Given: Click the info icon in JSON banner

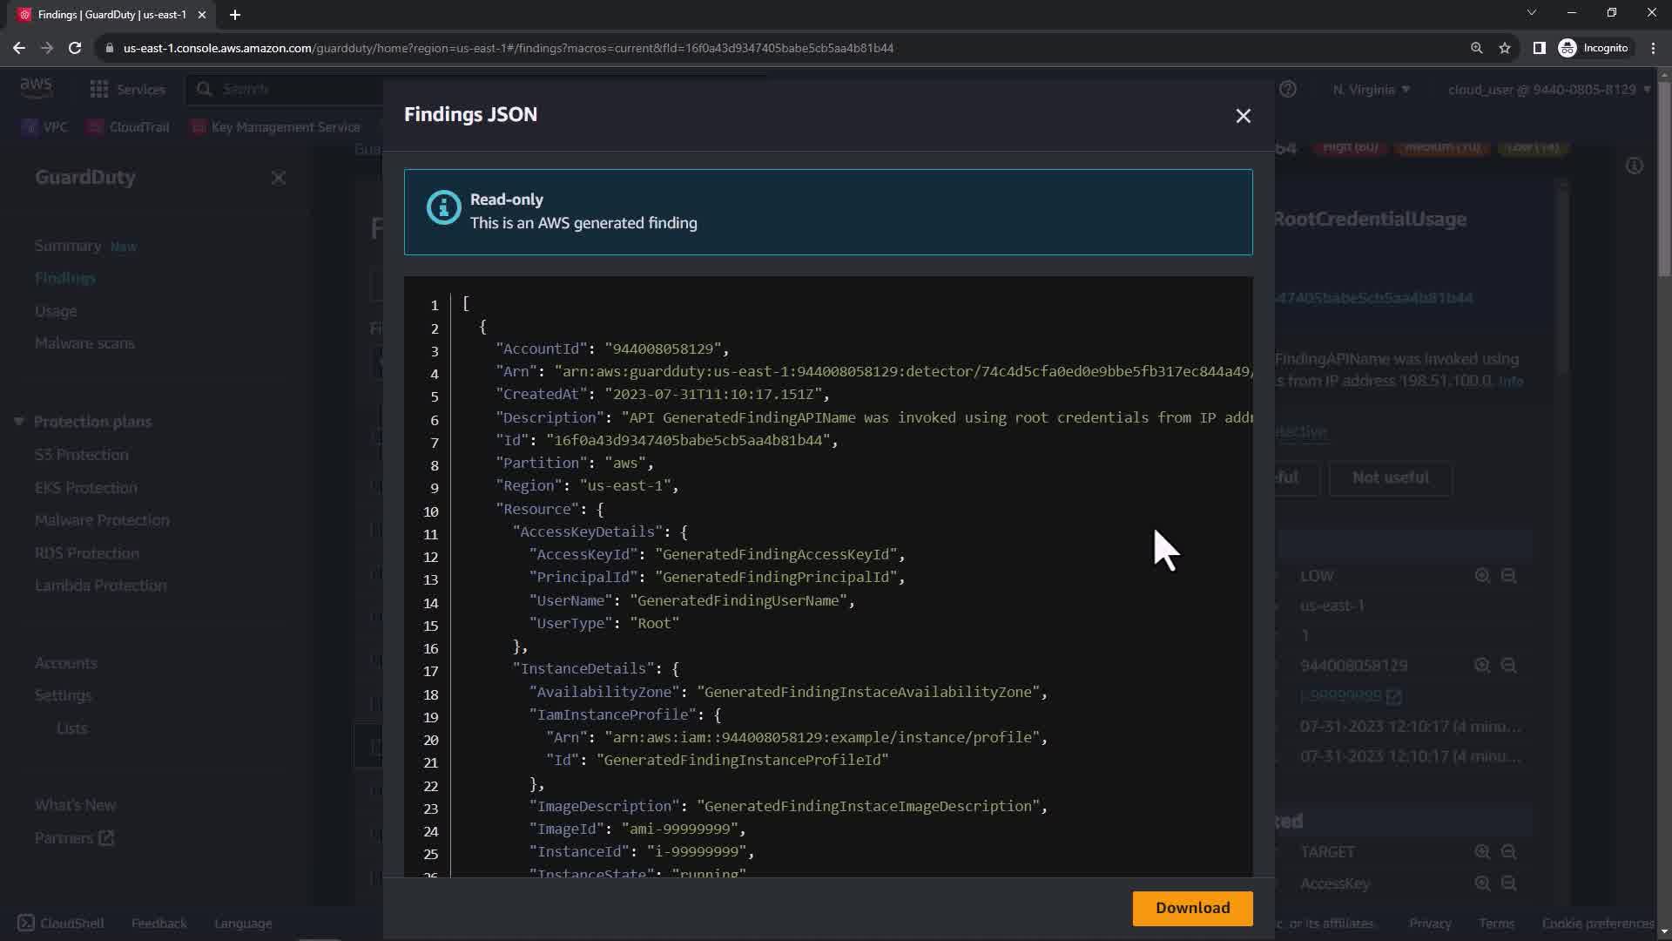Looking at the screenshot, I should (443, 207).
